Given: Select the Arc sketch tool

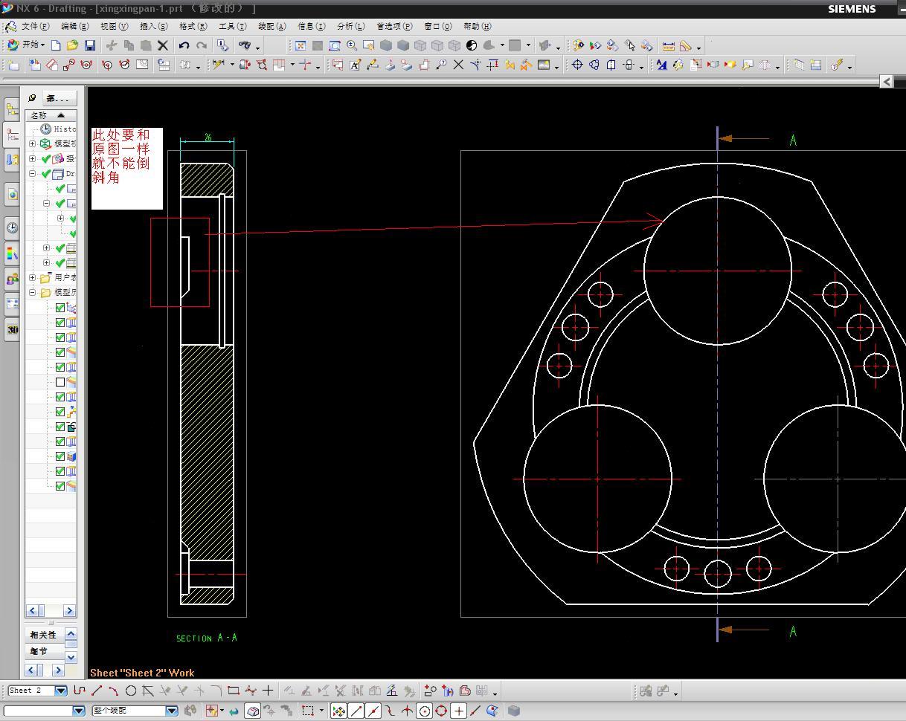Looking at the screenshot, I should [114, 691].
